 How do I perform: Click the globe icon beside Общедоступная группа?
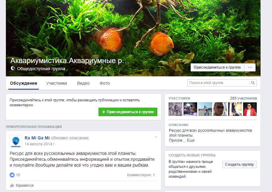pos(13,68)
